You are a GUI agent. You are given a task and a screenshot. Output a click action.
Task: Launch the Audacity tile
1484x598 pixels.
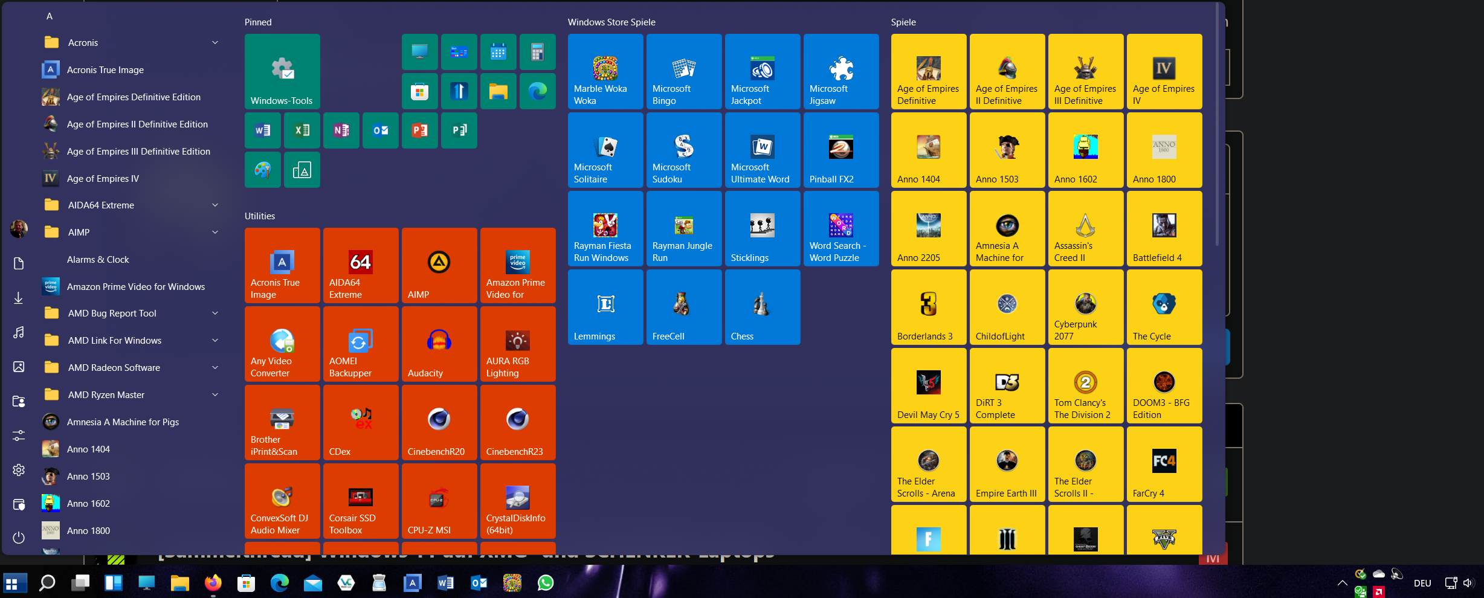tap(439, 344)
